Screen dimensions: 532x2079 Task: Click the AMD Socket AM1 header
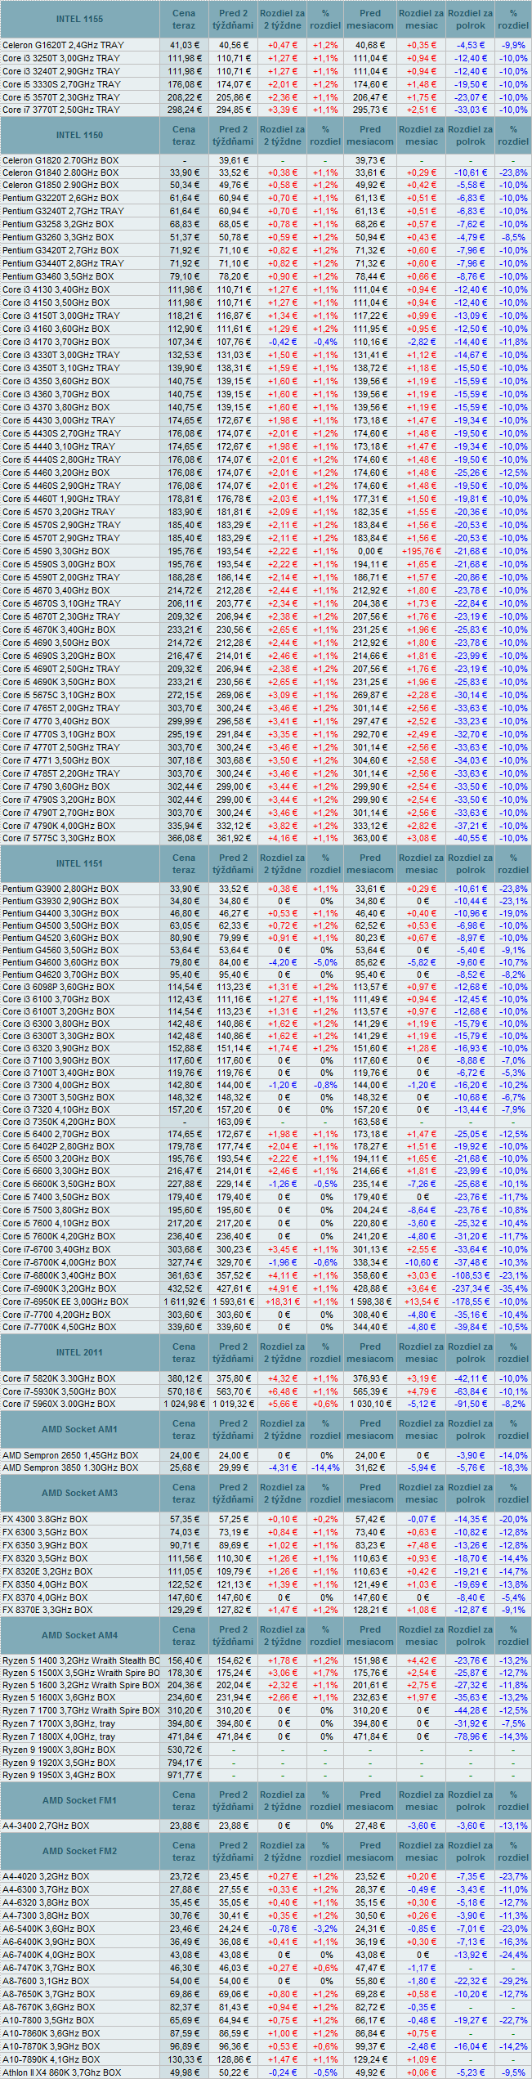[80, 1429]
